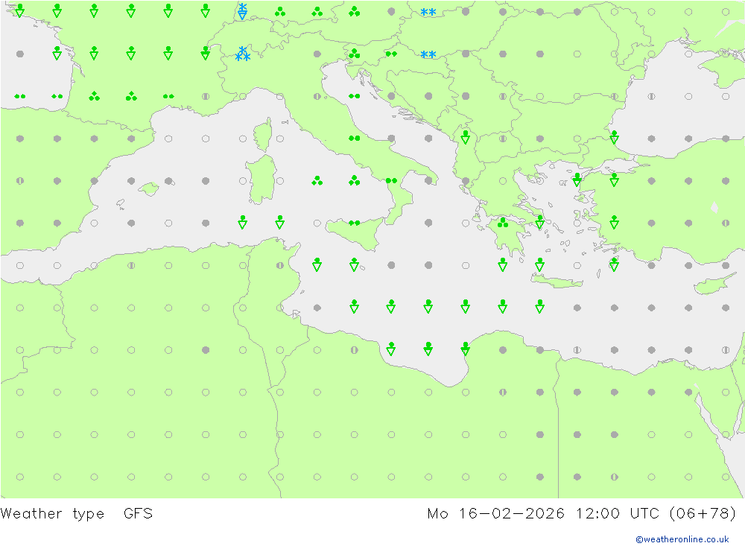This screenshot has height=546, width=745.
Task: Click the three-dot rain symbol on the Peloponnese
Action: point(503,223)
